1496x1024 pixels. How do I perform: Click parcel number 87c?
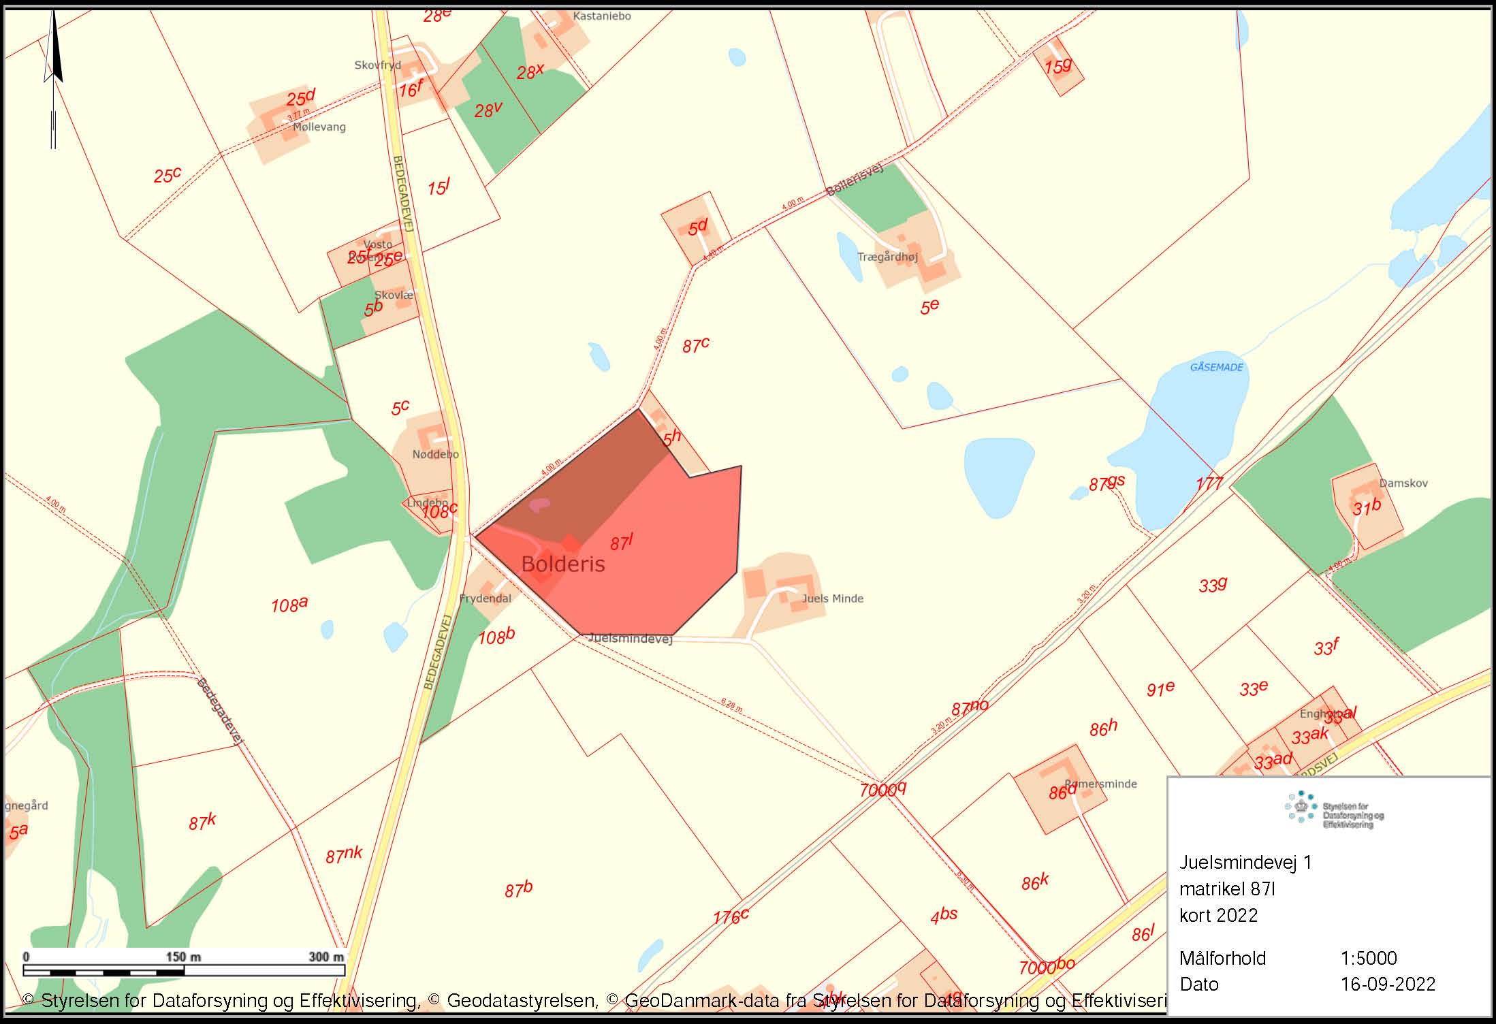click(696, 345)
